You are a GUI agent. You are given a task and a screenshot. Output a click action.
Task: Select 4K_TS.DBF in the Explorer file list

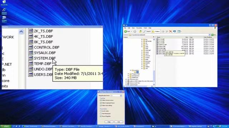(x=161, y=41)
